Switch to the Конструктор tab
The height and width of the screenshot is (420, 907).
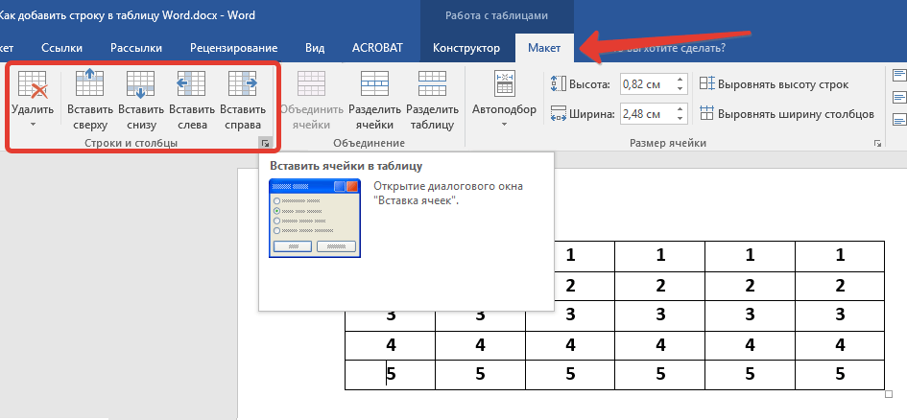466,47
